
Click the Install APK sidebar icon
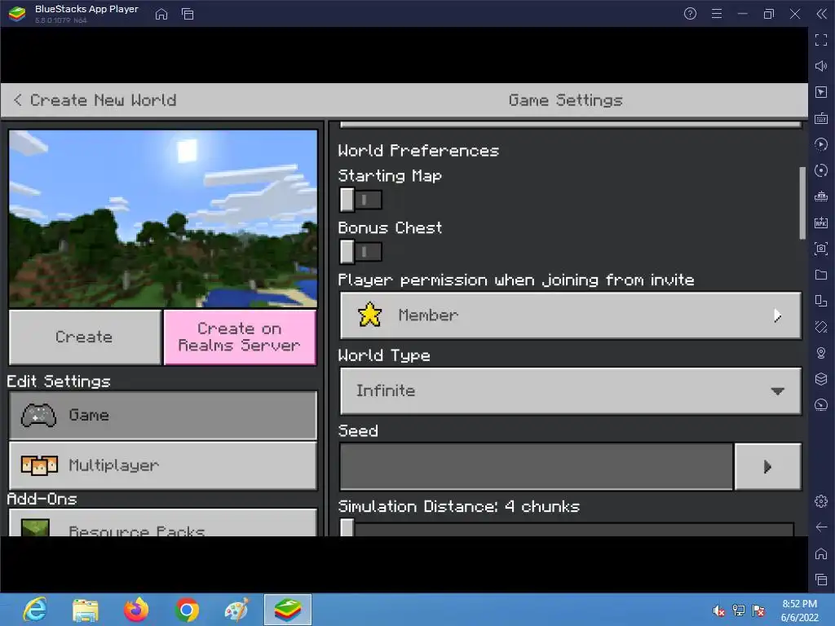(x=821, y=223)
